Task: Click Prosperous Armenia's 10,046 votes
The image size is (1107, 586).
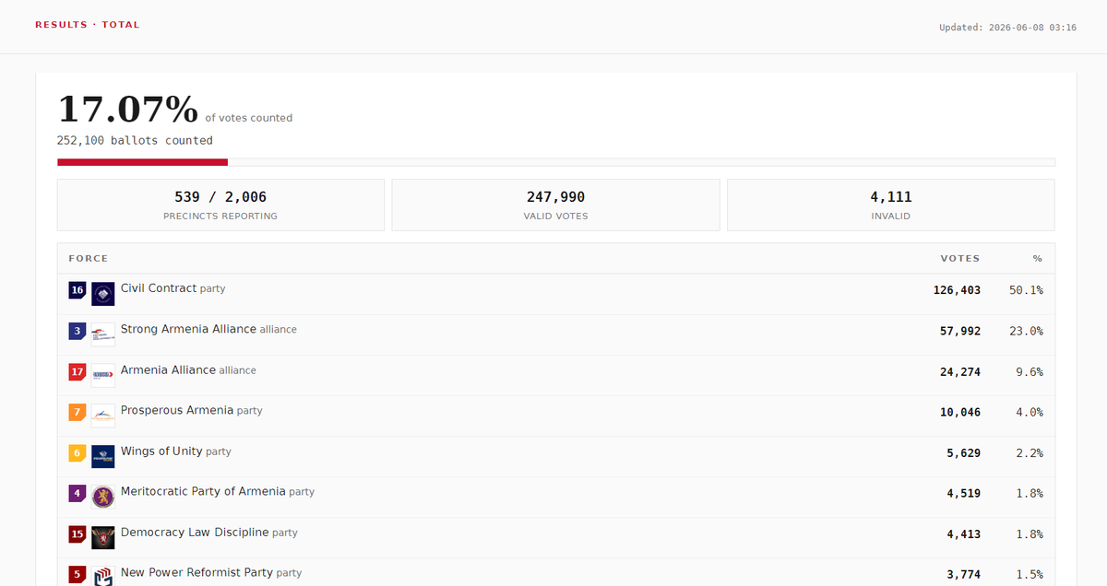Action: [x=960, y=413]
